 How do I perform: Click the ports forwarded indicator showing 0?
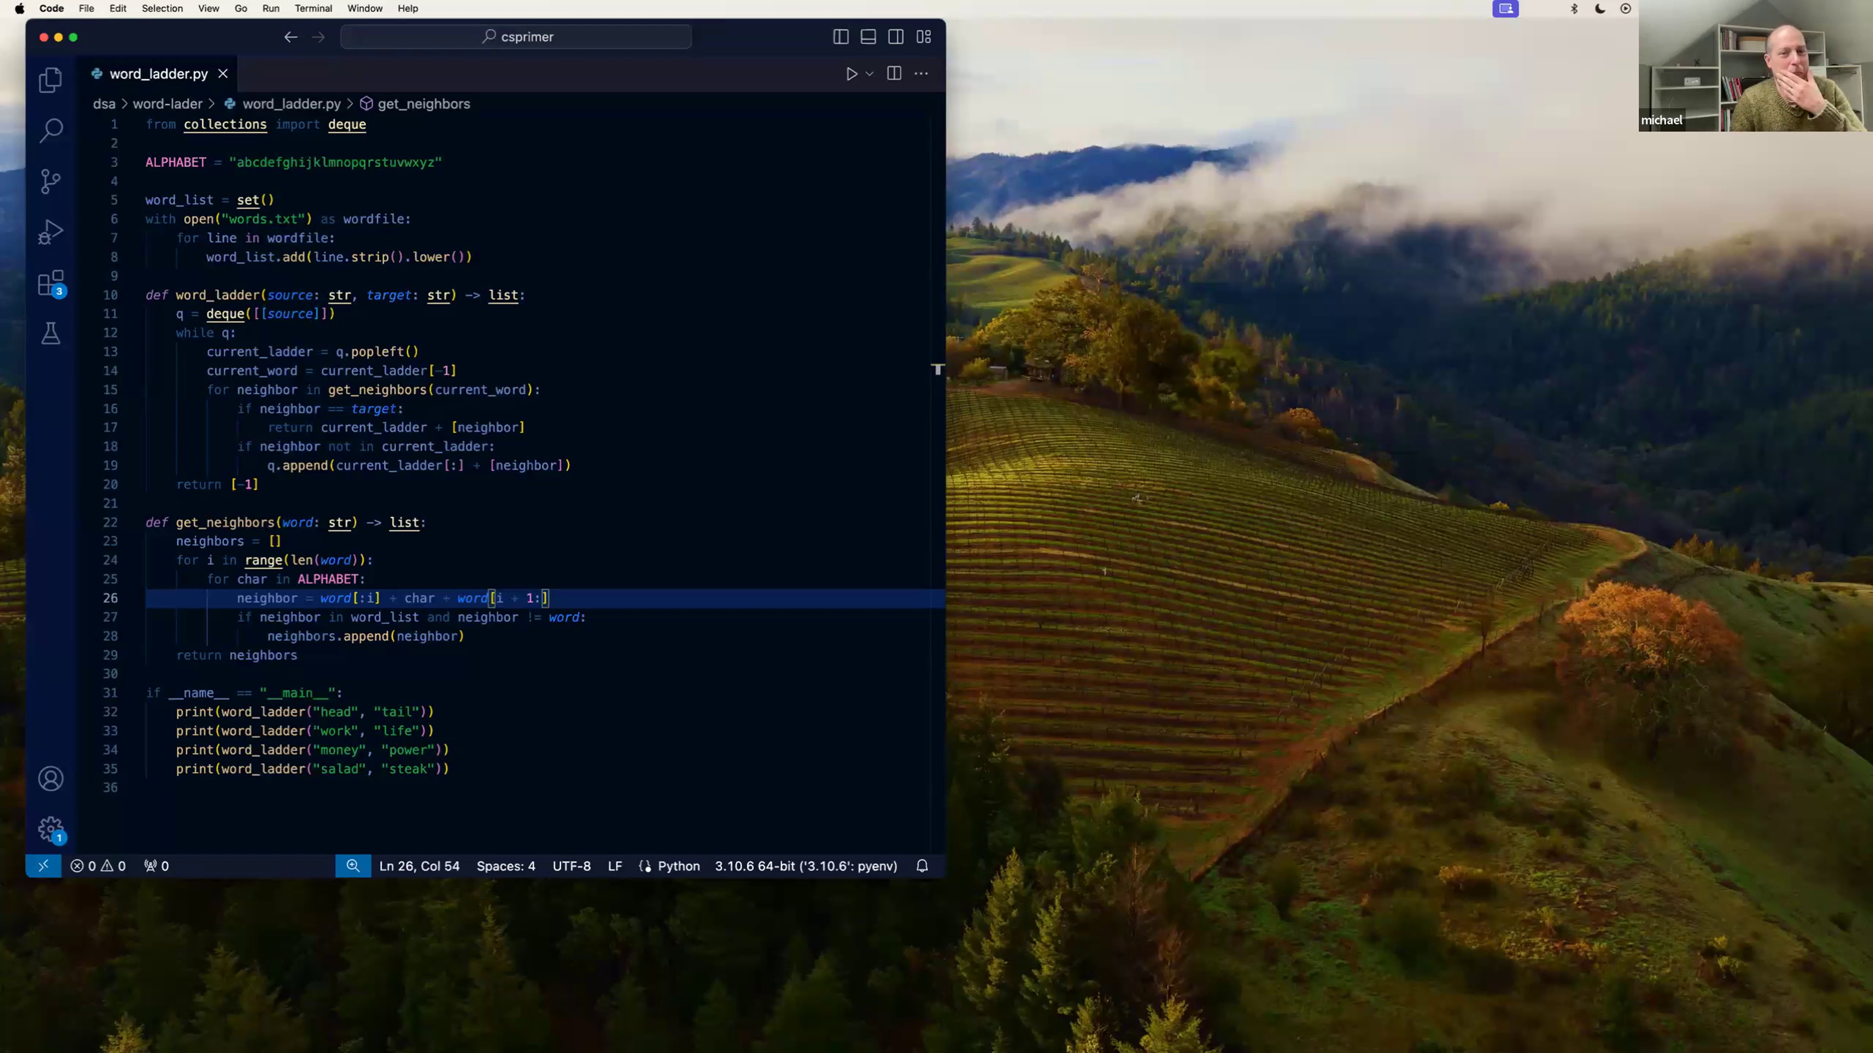pos(156,866)
